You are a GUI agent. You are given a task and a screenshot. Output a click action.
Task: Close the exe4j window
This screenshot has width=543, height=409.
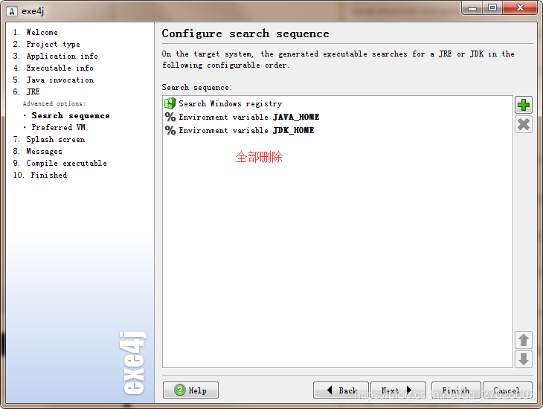(520, 8)
